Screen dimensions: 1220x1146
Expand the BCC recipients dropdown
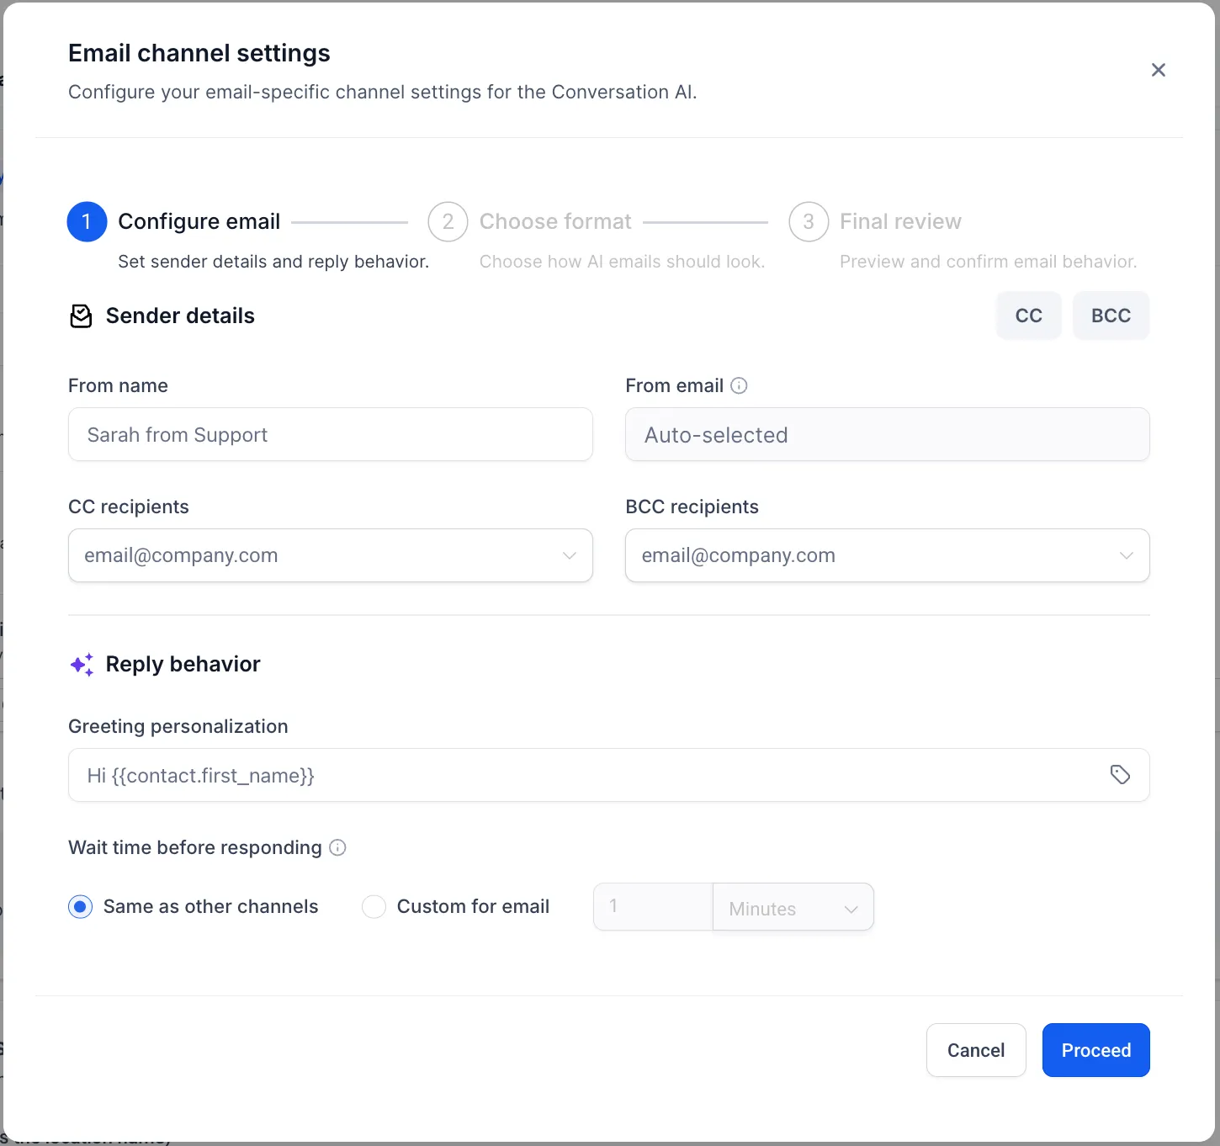point(1126,555)
